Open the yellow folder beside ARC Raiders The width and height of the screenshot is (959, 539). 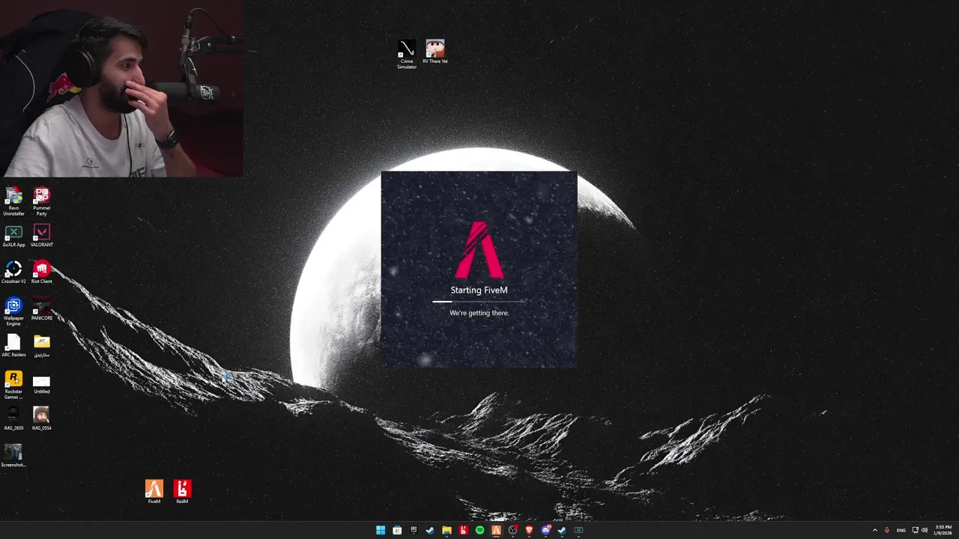(x=42, y=346)
